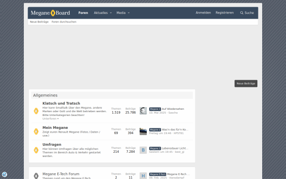Open Foren durchsuchen in the sub-navigation
Screen dimensions: 286x179
coord(64,22)
